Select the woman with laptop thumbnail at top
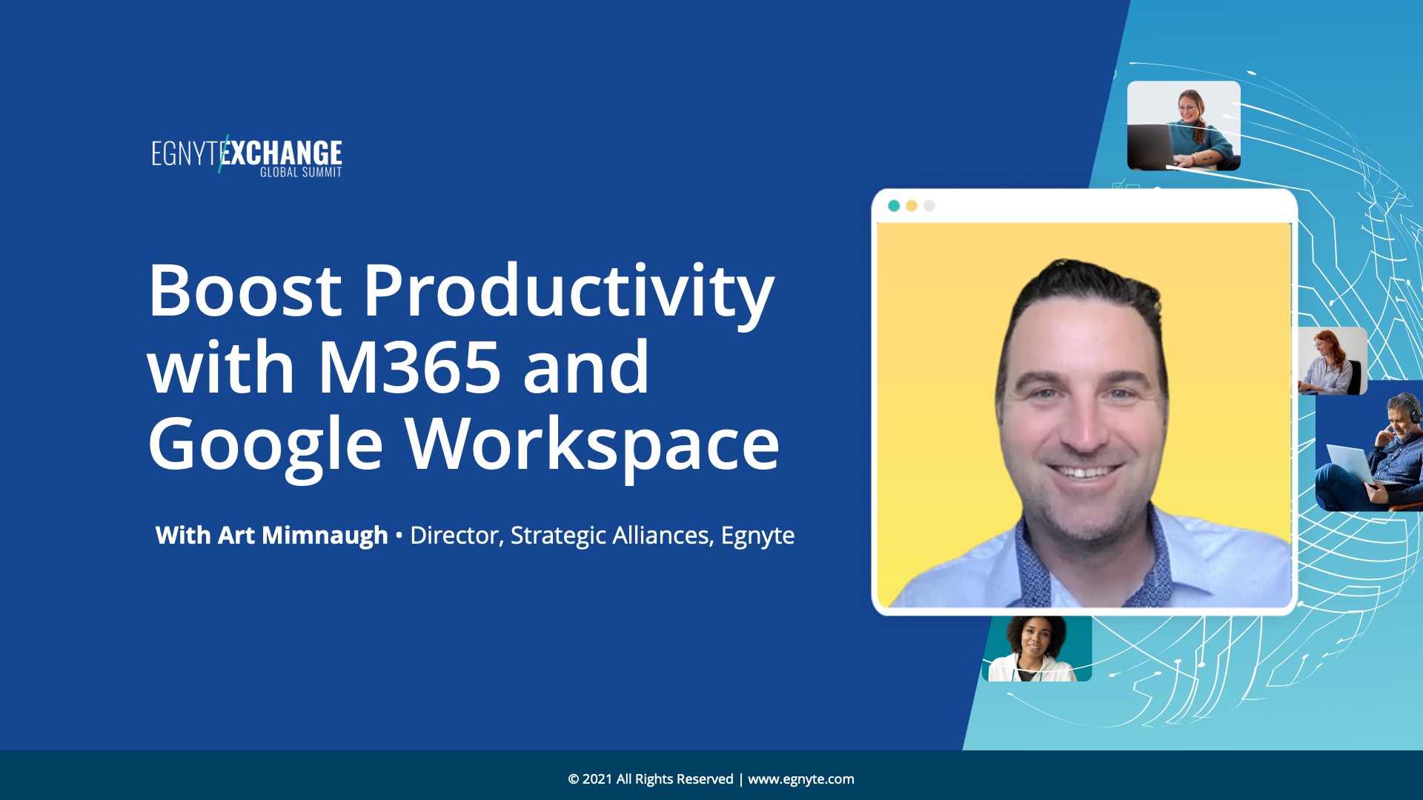Screen dimensions: 1423x800 pos(1183,126)
